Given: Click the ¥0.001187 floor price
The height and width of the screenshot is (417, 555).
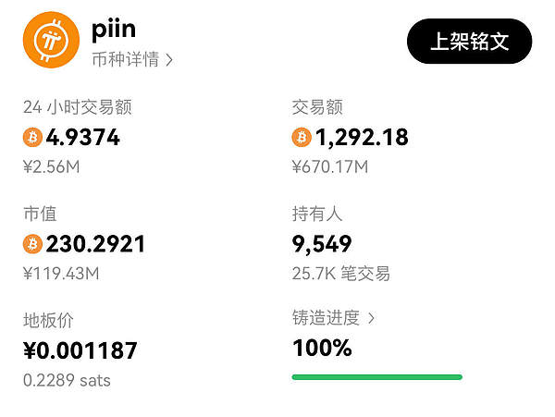Looking at the screenshot, I should (x=80, y=350).
